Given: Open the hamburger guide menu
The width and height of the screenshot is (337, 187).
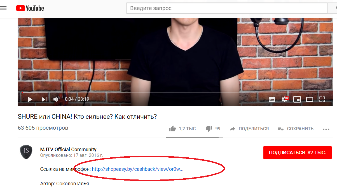Looking at the screenshot, I should (x=3, y=8).
